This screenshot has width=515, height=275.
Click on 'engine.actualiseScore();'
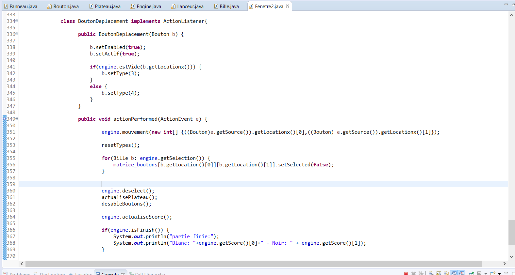(x=137, y=217)
